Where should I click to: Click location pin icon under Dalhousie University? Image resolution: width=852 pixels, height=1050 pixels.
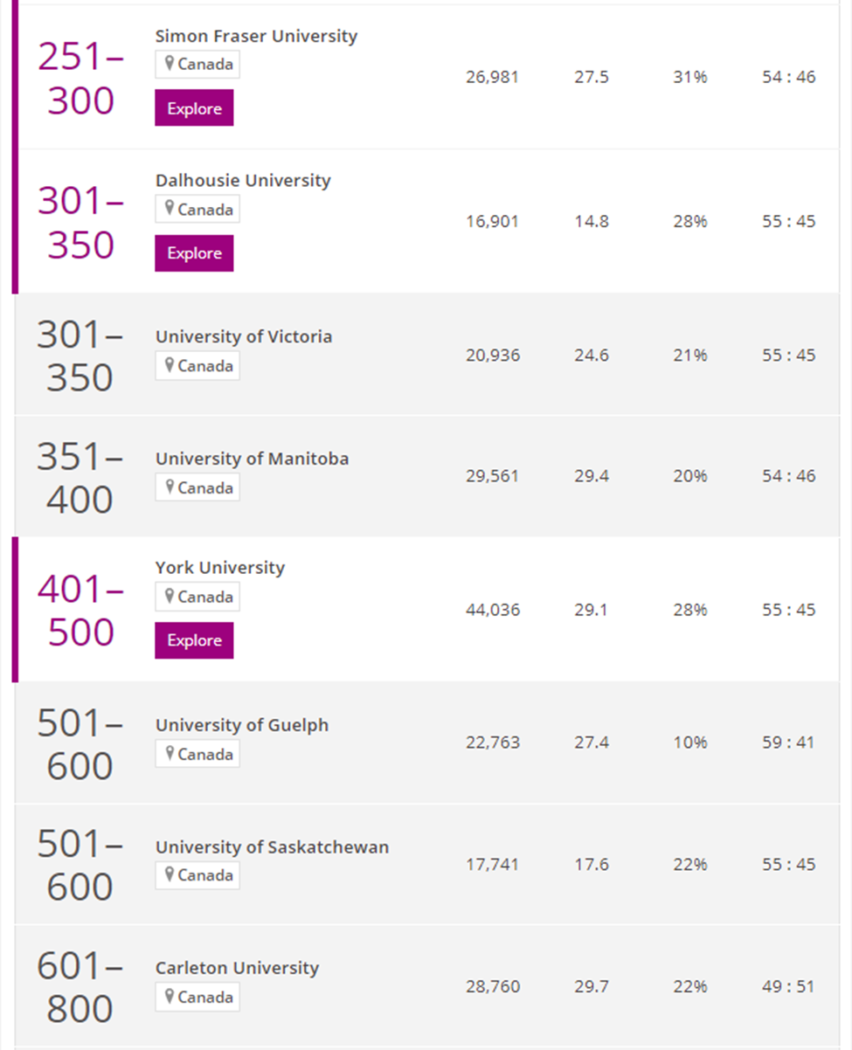pyautogui.click(x=170, y=209)
